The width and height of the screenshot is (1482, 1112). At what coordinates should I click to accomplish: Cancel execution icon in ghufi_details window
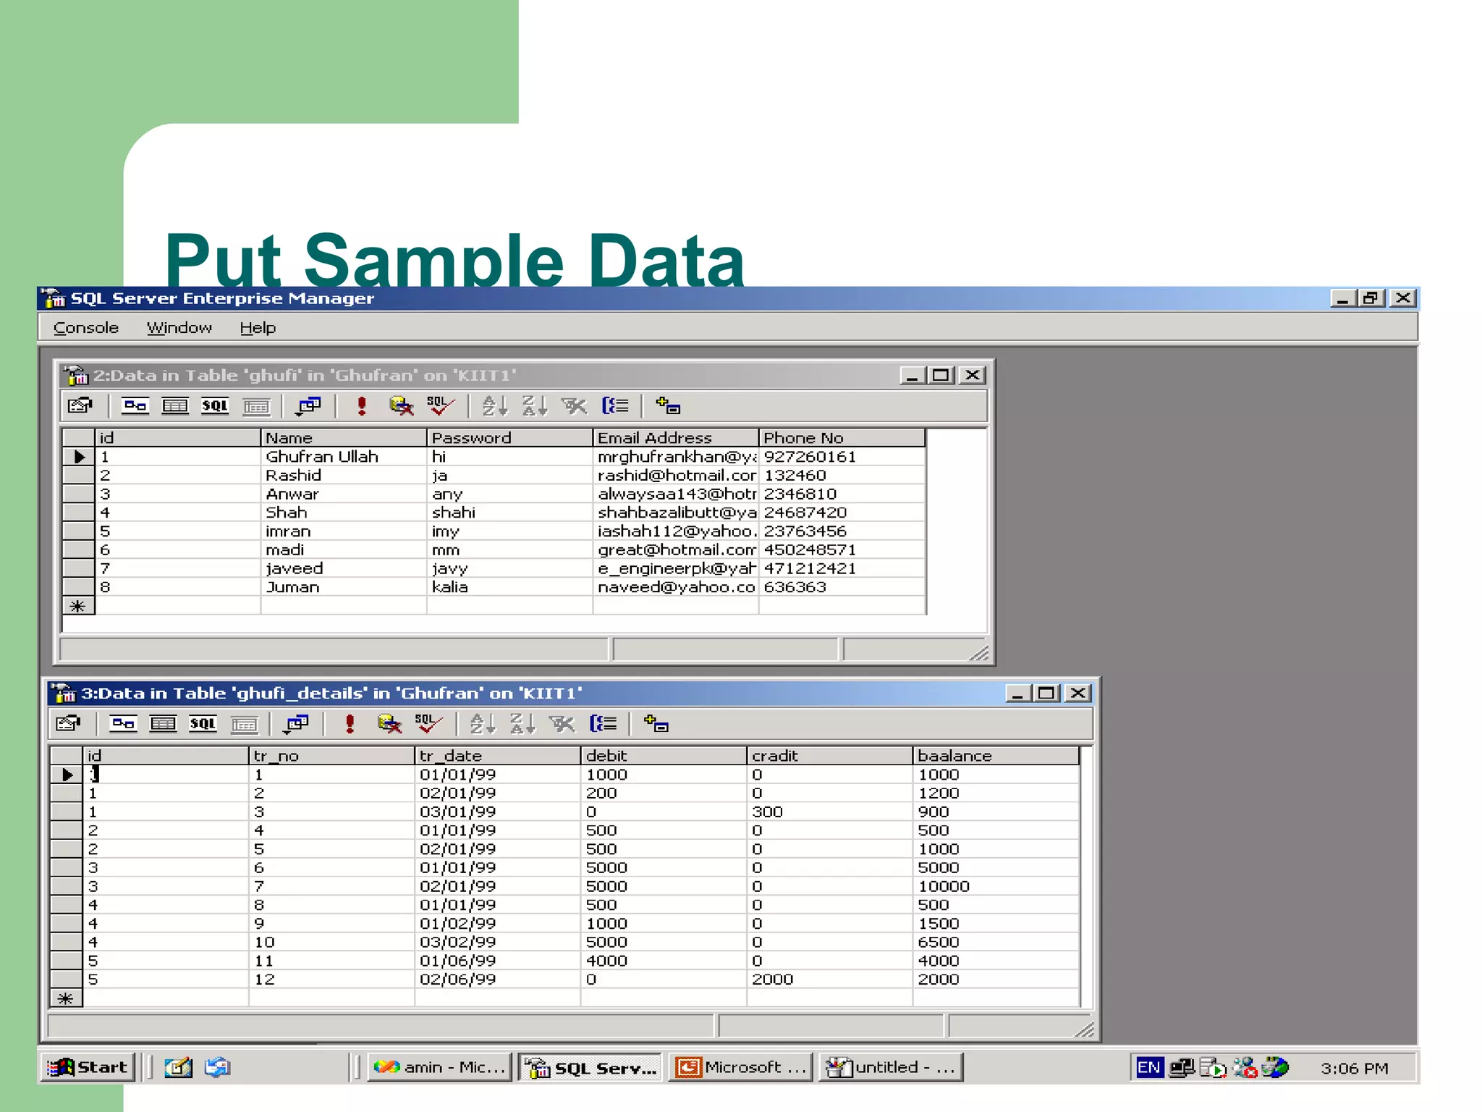(x=389, y=723)
